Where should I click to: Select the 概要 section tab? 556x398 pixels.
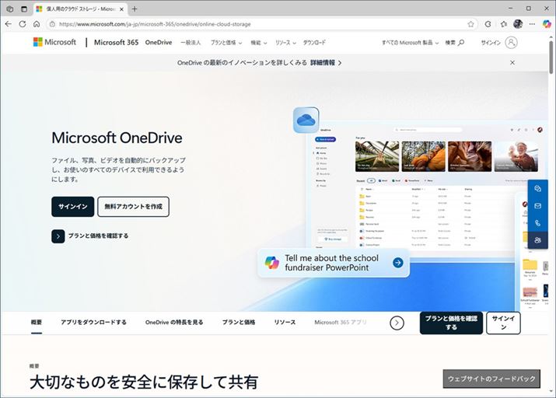click(x=37, y=322)
